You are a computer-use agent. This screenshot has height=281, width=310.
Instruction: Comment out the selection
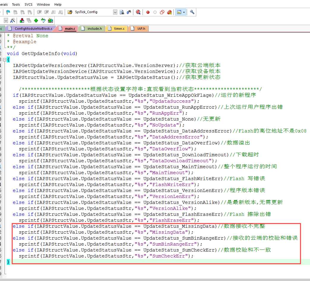[x=53, y=12]
